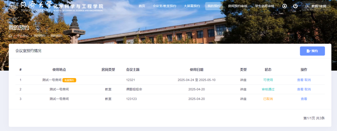View details of reservation 12321
337x131 pixels.
(x=300, y=80)
